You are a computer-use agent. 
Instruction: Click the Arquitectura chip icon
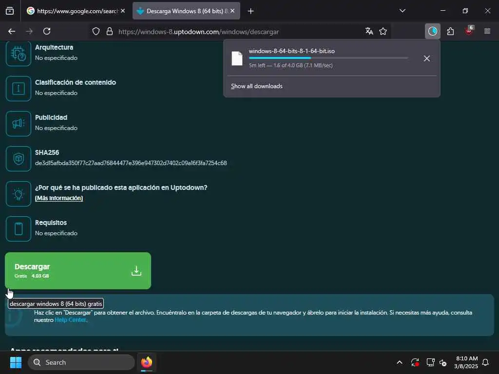19,54
